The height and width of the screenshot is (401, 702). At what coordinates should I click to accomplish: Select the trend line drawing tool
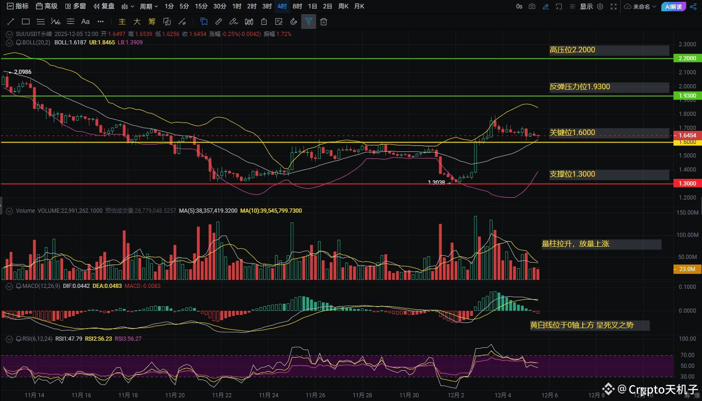pos(11,21)
